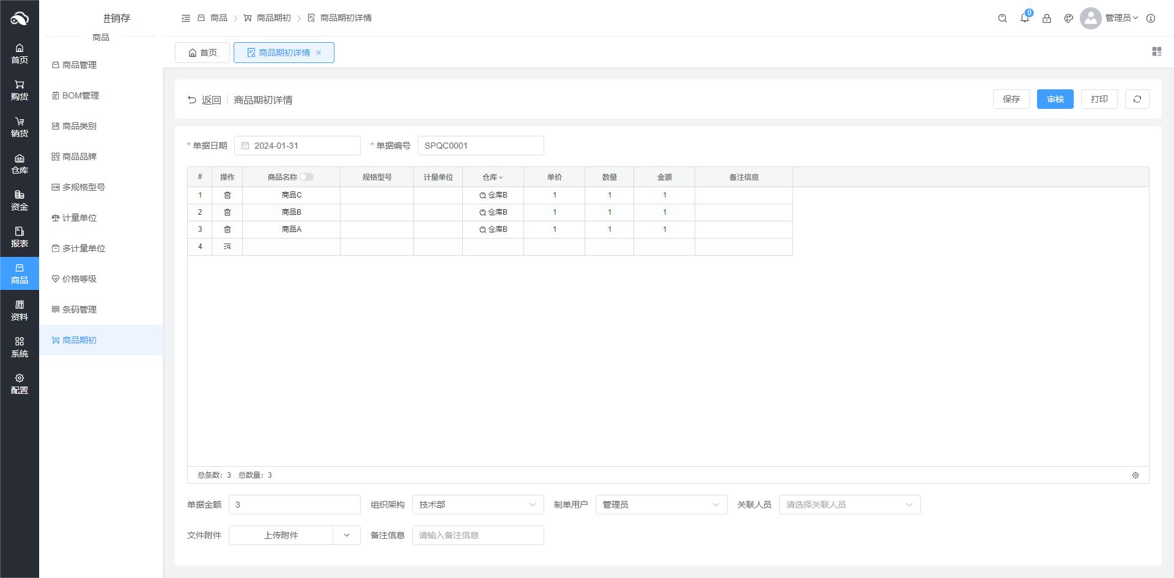
Task: Switch to the 首页 tab
Action: tap(202, 53)
